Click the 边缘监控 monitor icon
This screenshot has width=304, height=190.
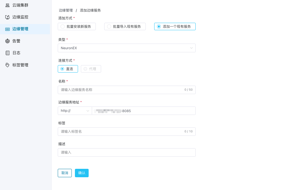point(7,17)
